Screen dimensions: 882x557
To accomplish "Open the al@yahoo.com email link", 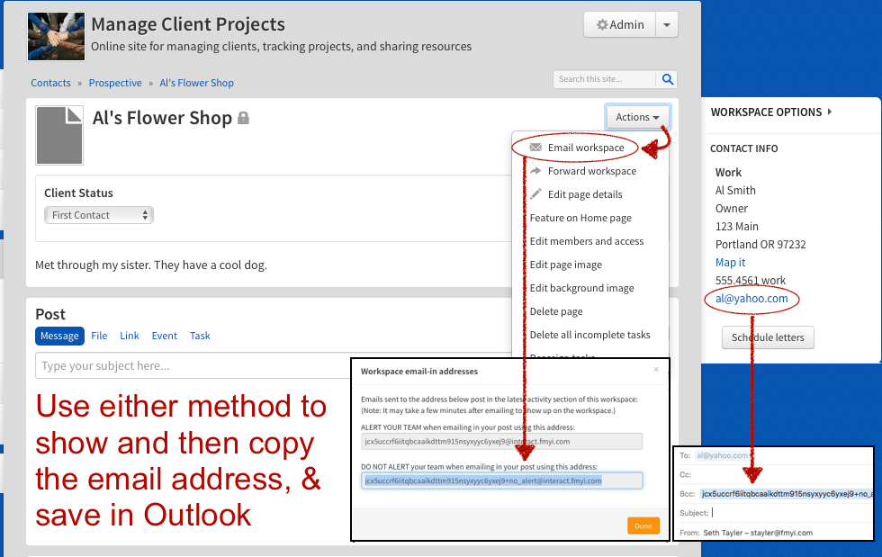I will point(751,299).
